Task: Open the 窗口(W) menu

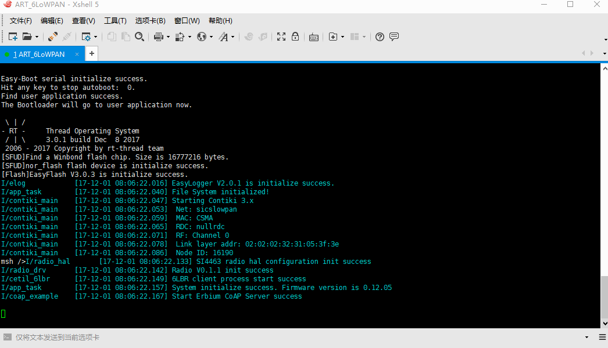Action: (187, 21)
